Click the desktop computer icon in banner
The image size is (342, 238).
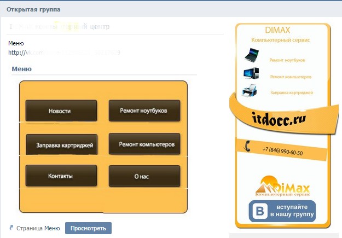click(x=251, y=73)
